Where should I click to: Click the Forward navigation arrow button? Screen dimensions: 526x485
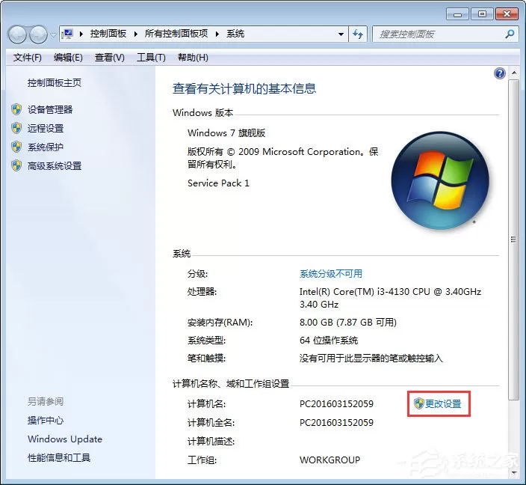38,34
